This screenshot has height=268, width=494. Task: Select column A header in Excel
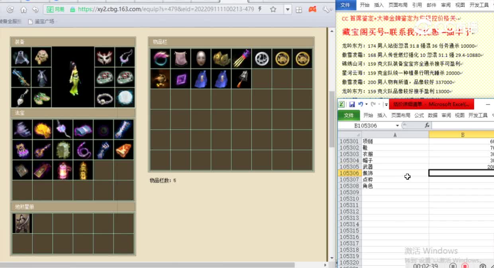pyautogui.click(x=395, y=135)
